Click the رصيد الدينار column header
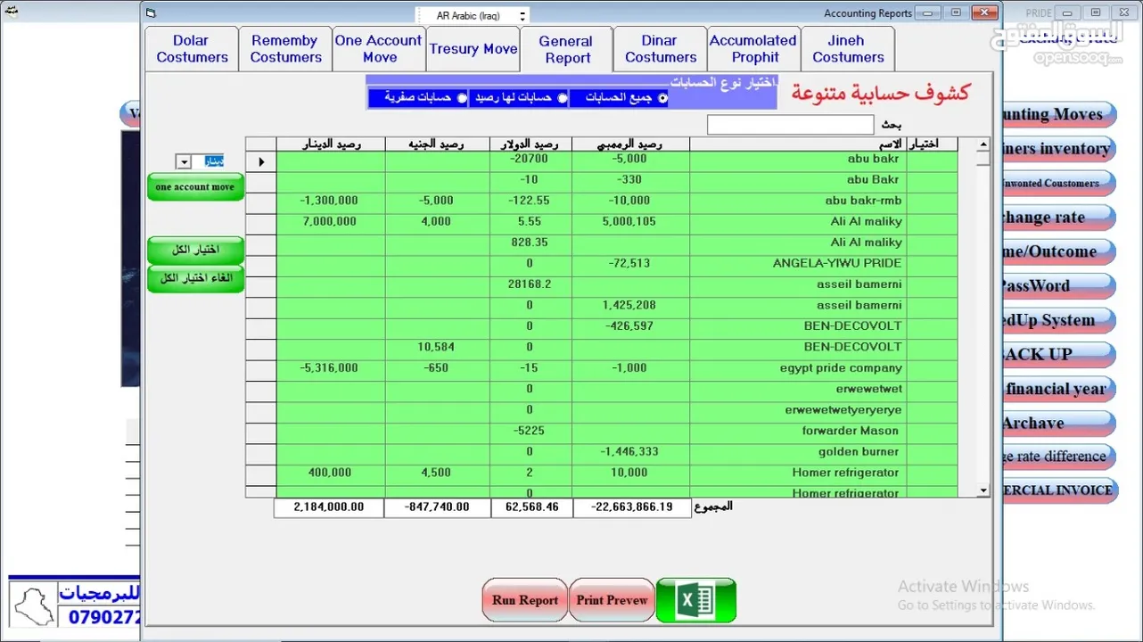Screen dimensions: 1143x642 [330, 144]
